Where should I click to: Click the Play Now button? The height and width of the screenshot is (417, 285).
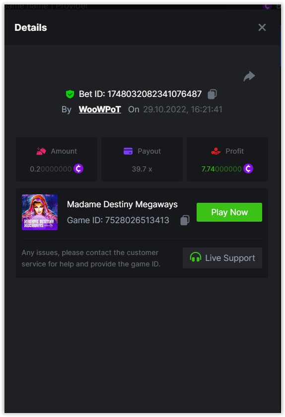coord(229,212)
